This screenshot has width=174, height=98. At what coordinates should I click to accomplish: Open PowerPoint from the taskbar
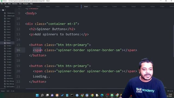(57, 95)
